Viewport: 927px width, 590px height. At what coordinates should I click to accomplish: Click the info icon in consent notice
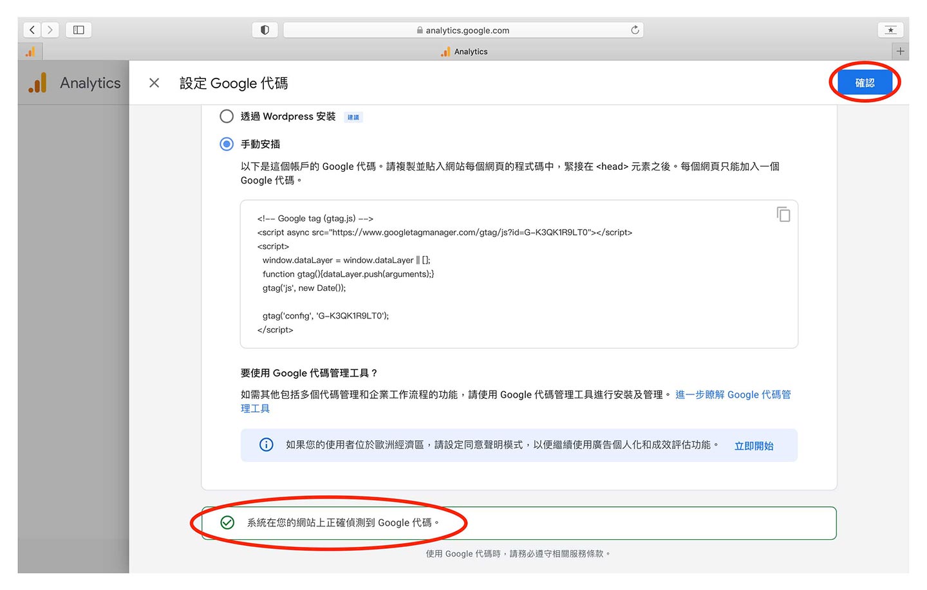click(x=266, y=445)
